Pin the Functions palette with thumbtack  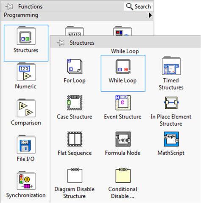(x=9, y=7)
